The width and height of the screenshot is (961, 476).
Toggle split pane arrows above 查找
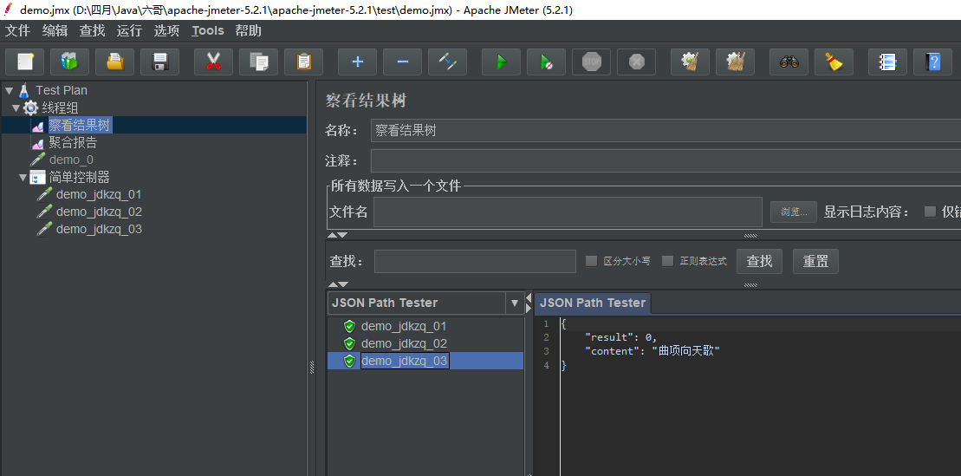coord(337,235)
